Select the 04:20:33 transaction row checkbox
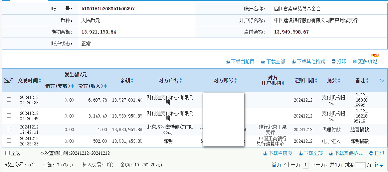Viewport: 388px width, 172px height. click(9, 99)
